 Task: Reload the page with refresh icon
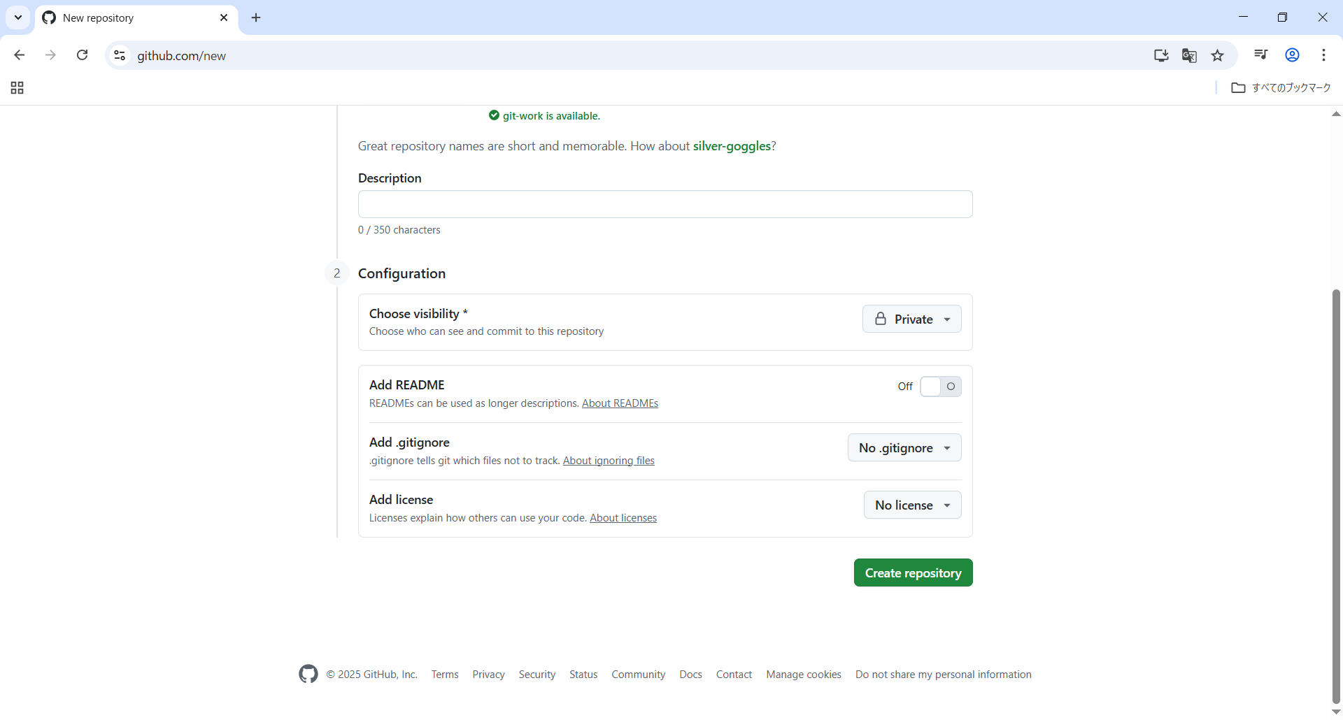point(82,55)
